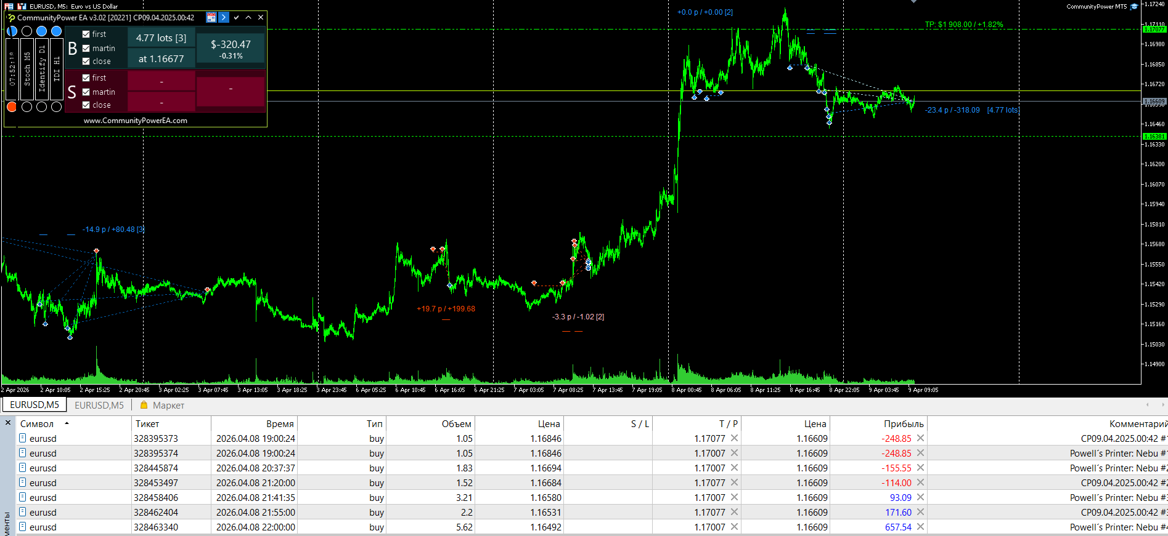Click the bar chart icon beside the EURUSD title
The width and height of the screenshot is (1168, 536).
point(22,6)
